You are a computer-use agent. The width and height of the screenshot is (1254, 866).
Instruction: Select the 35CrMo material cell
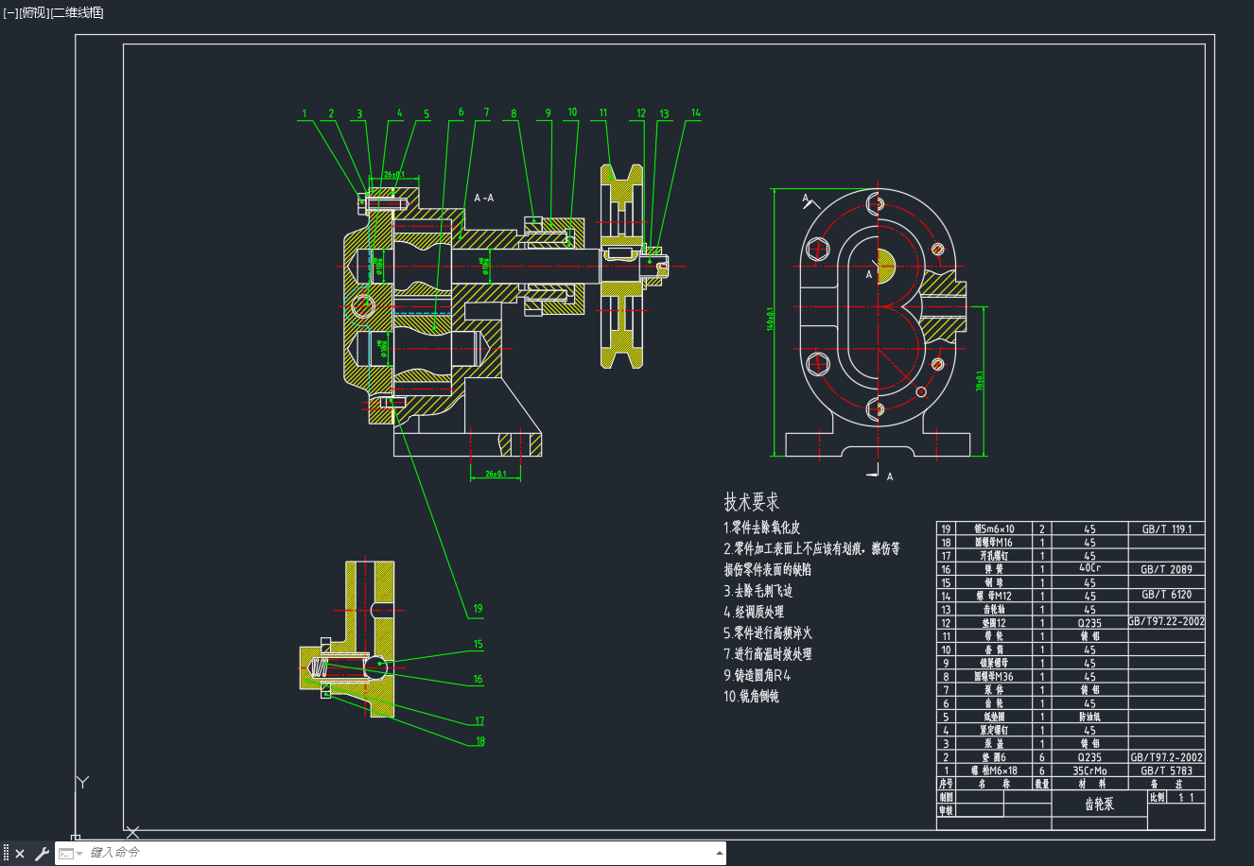coord(1089,771)
